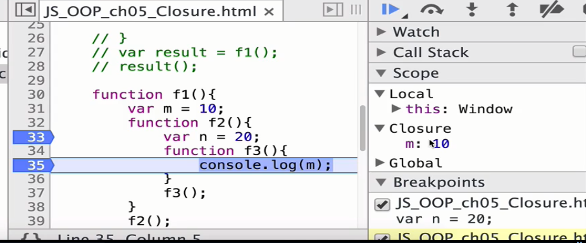Expand the Global scope entry
586x243 pixels.
(x=380, y=163)
